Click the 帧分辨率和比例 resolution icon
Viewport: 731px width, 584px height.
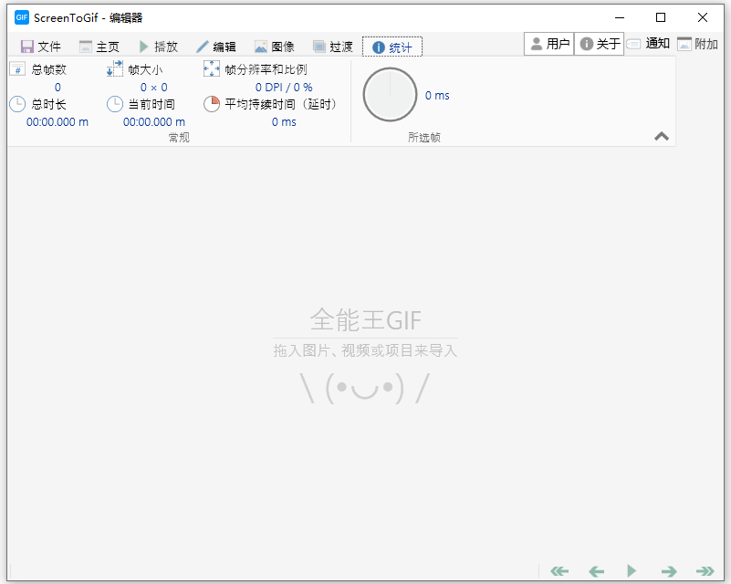[212, 69]
